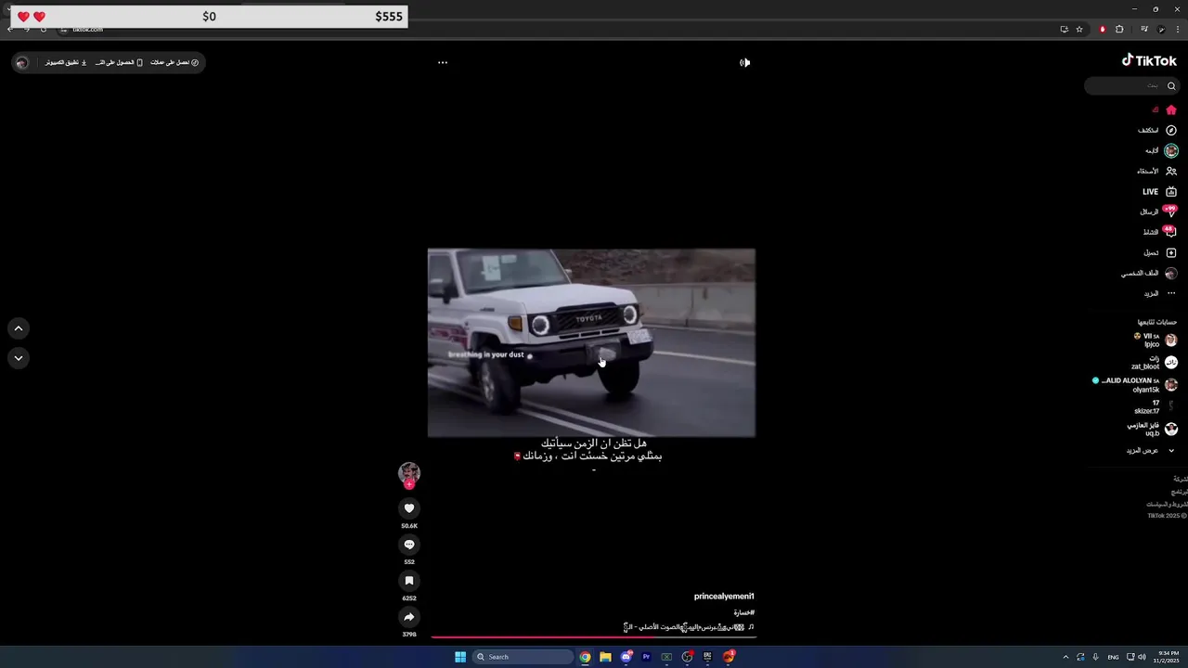Open File Explorer from the taskbar
1188x668 pixels.
(605, 657)
